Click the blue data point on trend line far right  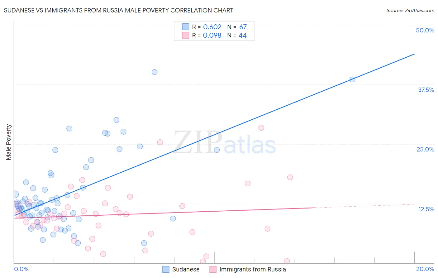tap(352, 79)
